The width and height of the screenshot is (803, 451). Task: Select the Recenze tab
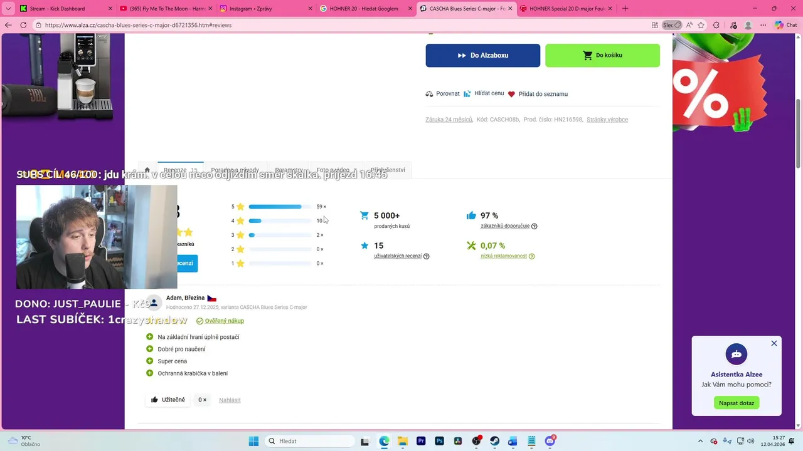coord(181,170)
